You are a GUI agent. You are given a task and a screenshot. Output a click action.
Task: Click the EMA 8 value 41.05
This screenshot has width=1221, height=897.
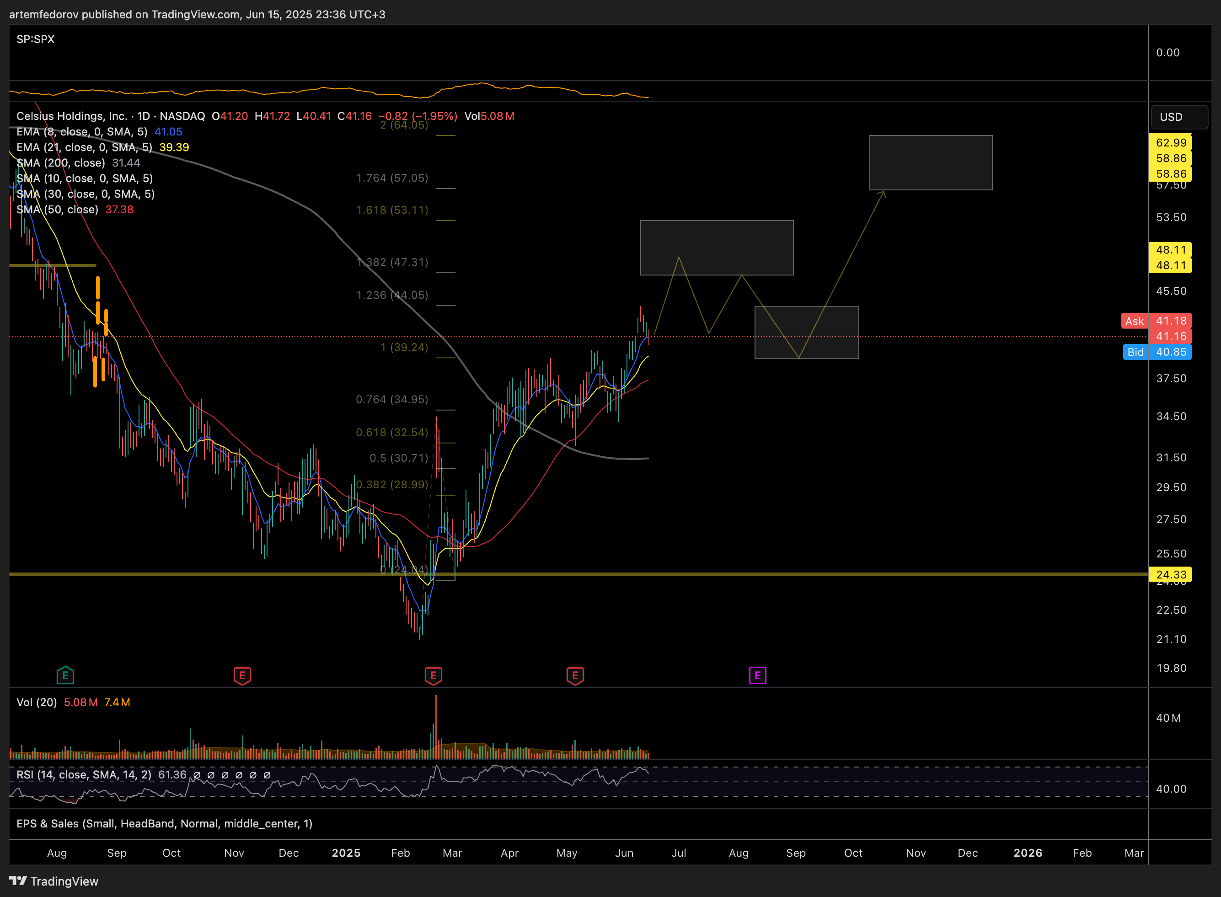(x=168, y=131)
